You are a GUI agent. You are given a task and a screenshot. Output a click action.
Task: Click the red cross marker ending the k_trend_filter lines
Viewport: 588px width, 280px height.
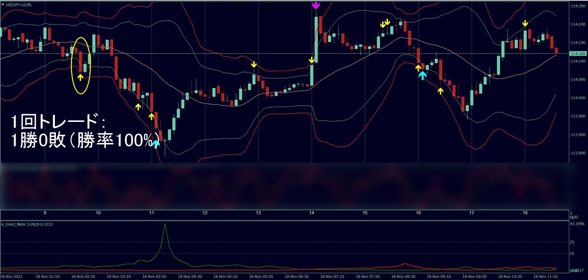tap(555, 269)
